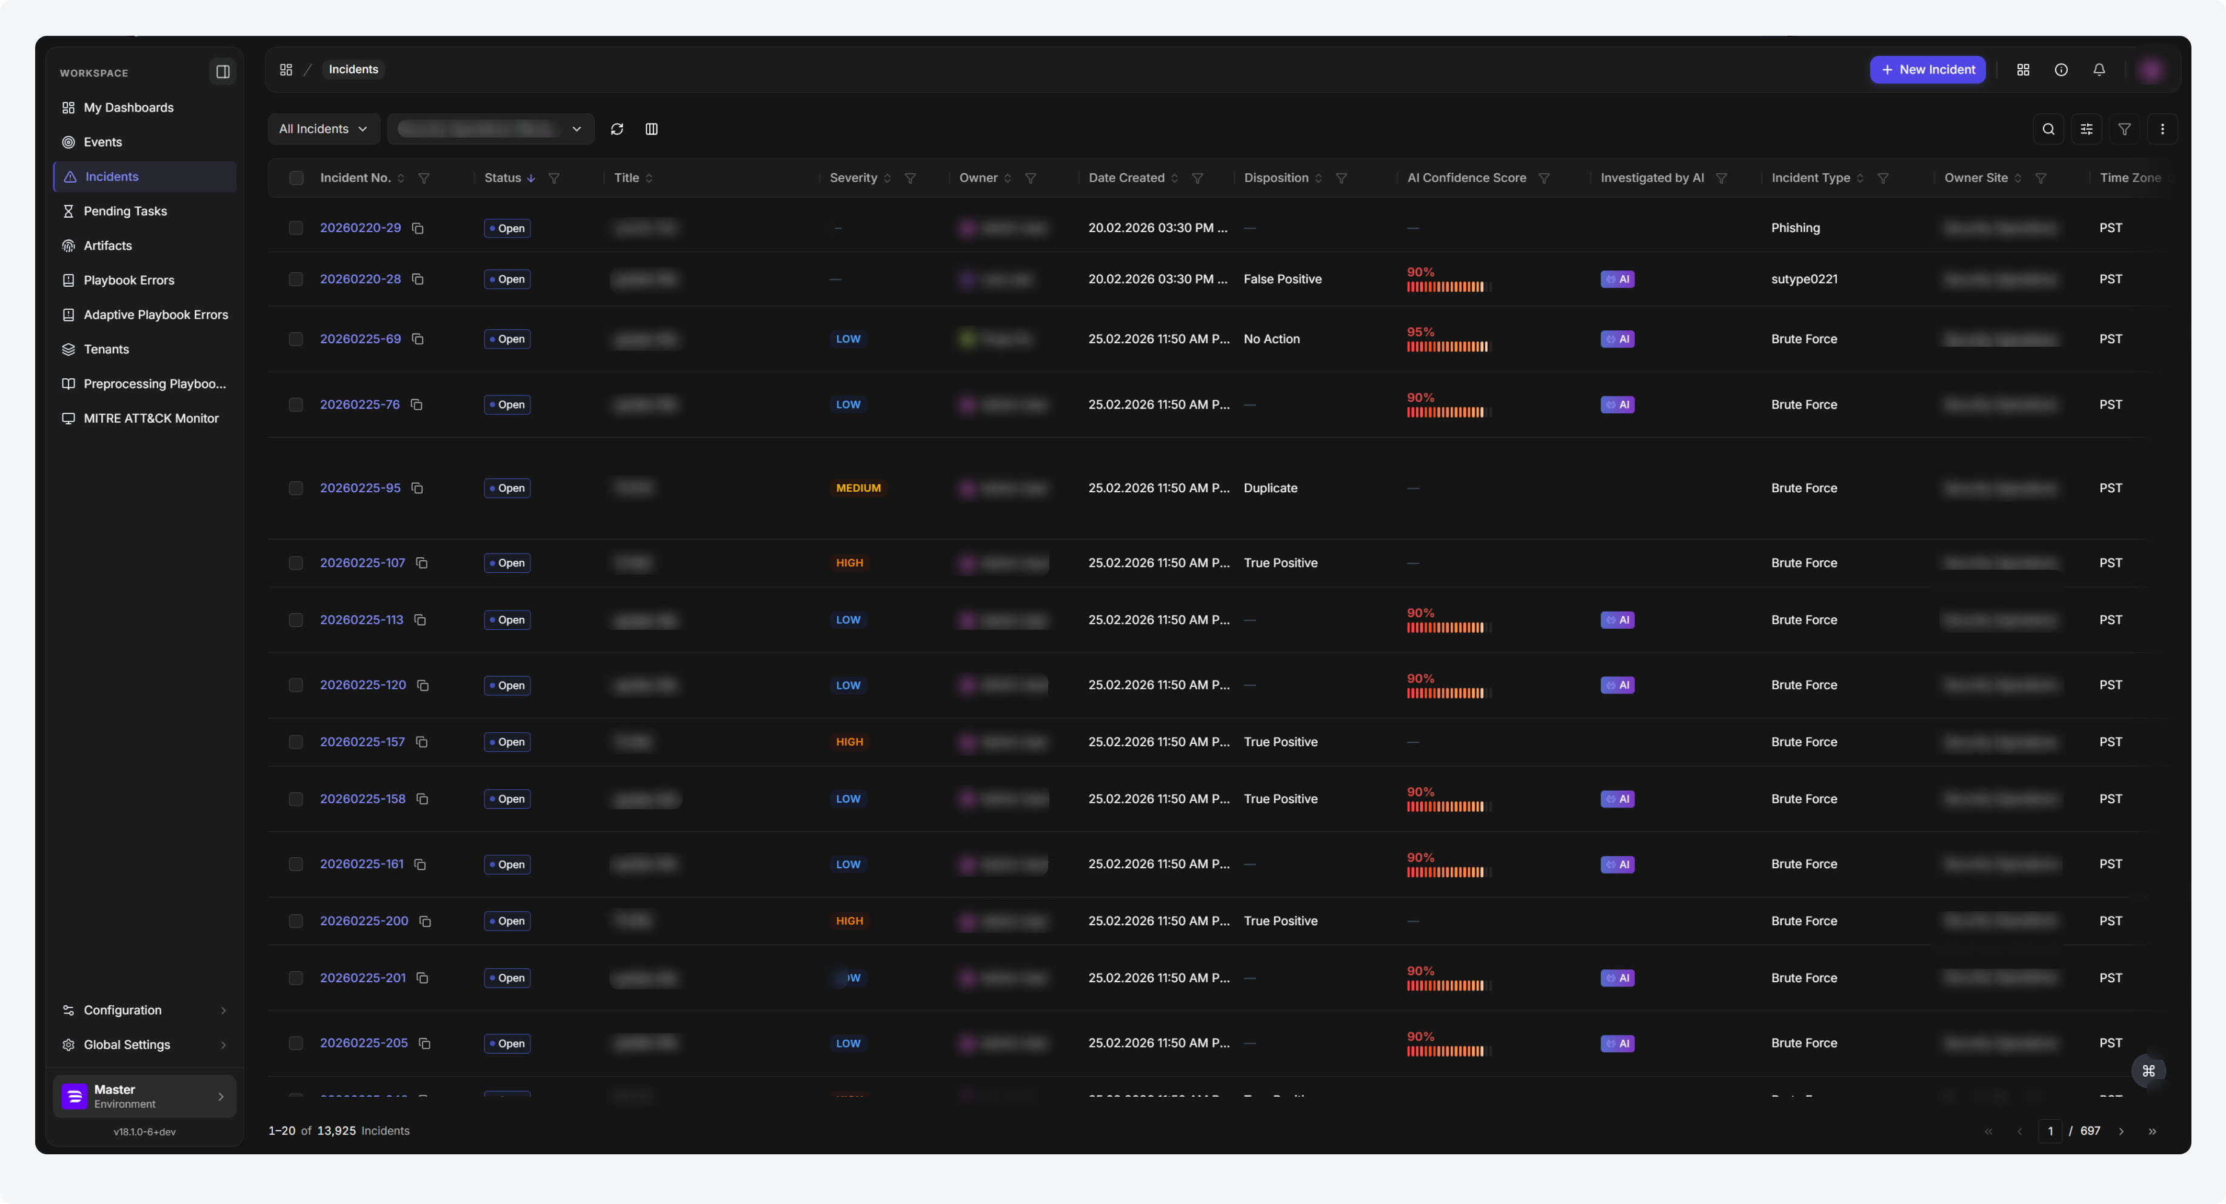Expand the Master Environment switcher
Viewport: 2226px width, 1204px height.
click(x=144, y=1096)
